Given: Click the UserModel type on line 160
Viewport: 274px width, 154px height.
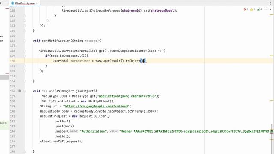Looking at the screenshot, I should click(x=60, y=61).
